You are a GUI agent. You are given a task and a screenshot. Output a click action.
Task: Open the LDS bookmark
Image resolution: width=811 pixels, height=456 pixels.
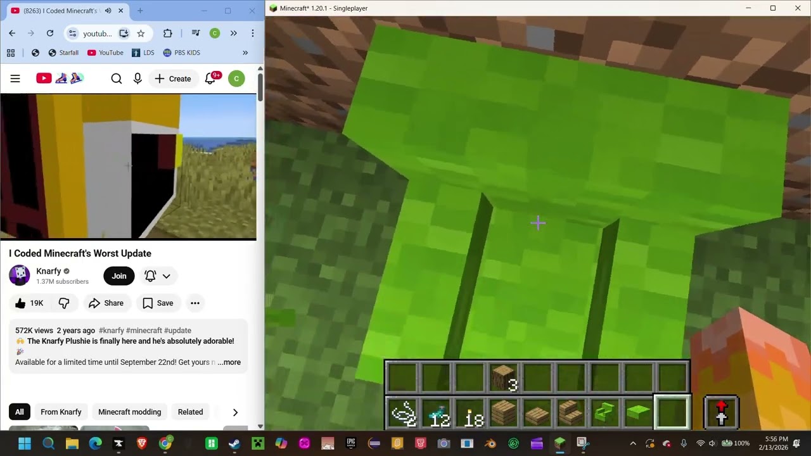tap(143, 53)
